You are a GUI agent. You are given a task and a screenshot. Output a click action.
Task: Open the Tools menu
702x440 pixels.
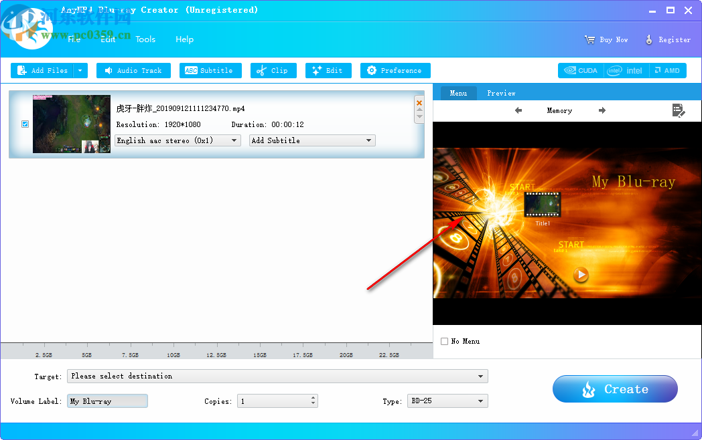(x=145, y=39)
